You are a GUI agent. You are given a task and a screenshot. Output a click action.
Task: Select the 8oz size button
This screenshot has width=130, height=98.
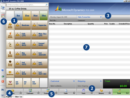[x=18, y=16]
